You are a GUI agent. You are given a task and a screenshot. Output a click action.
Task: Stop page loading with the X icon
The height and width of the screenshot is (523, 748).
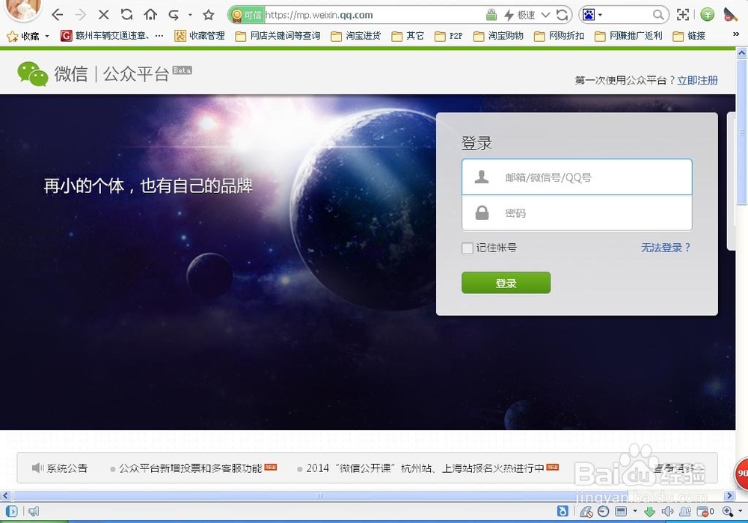tap(103, 15)
